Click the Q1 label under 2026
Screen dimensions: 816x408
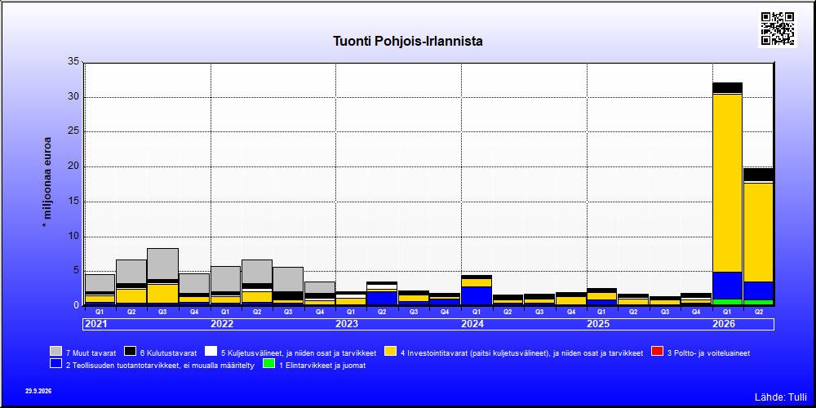pos(727,312)
